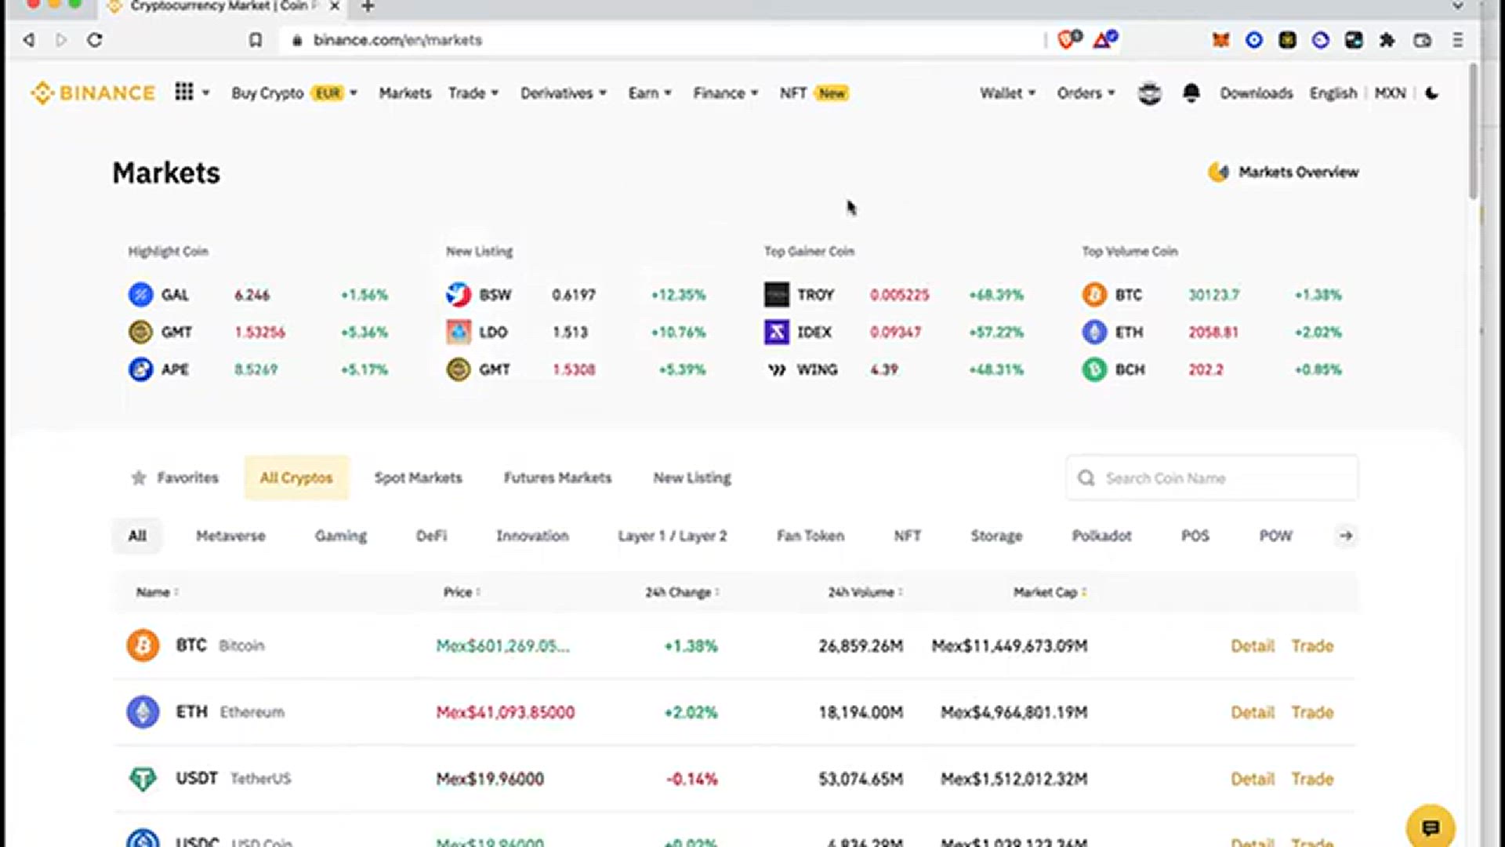
Task: Change MXN currency setting
Action: click(1391, 93)
